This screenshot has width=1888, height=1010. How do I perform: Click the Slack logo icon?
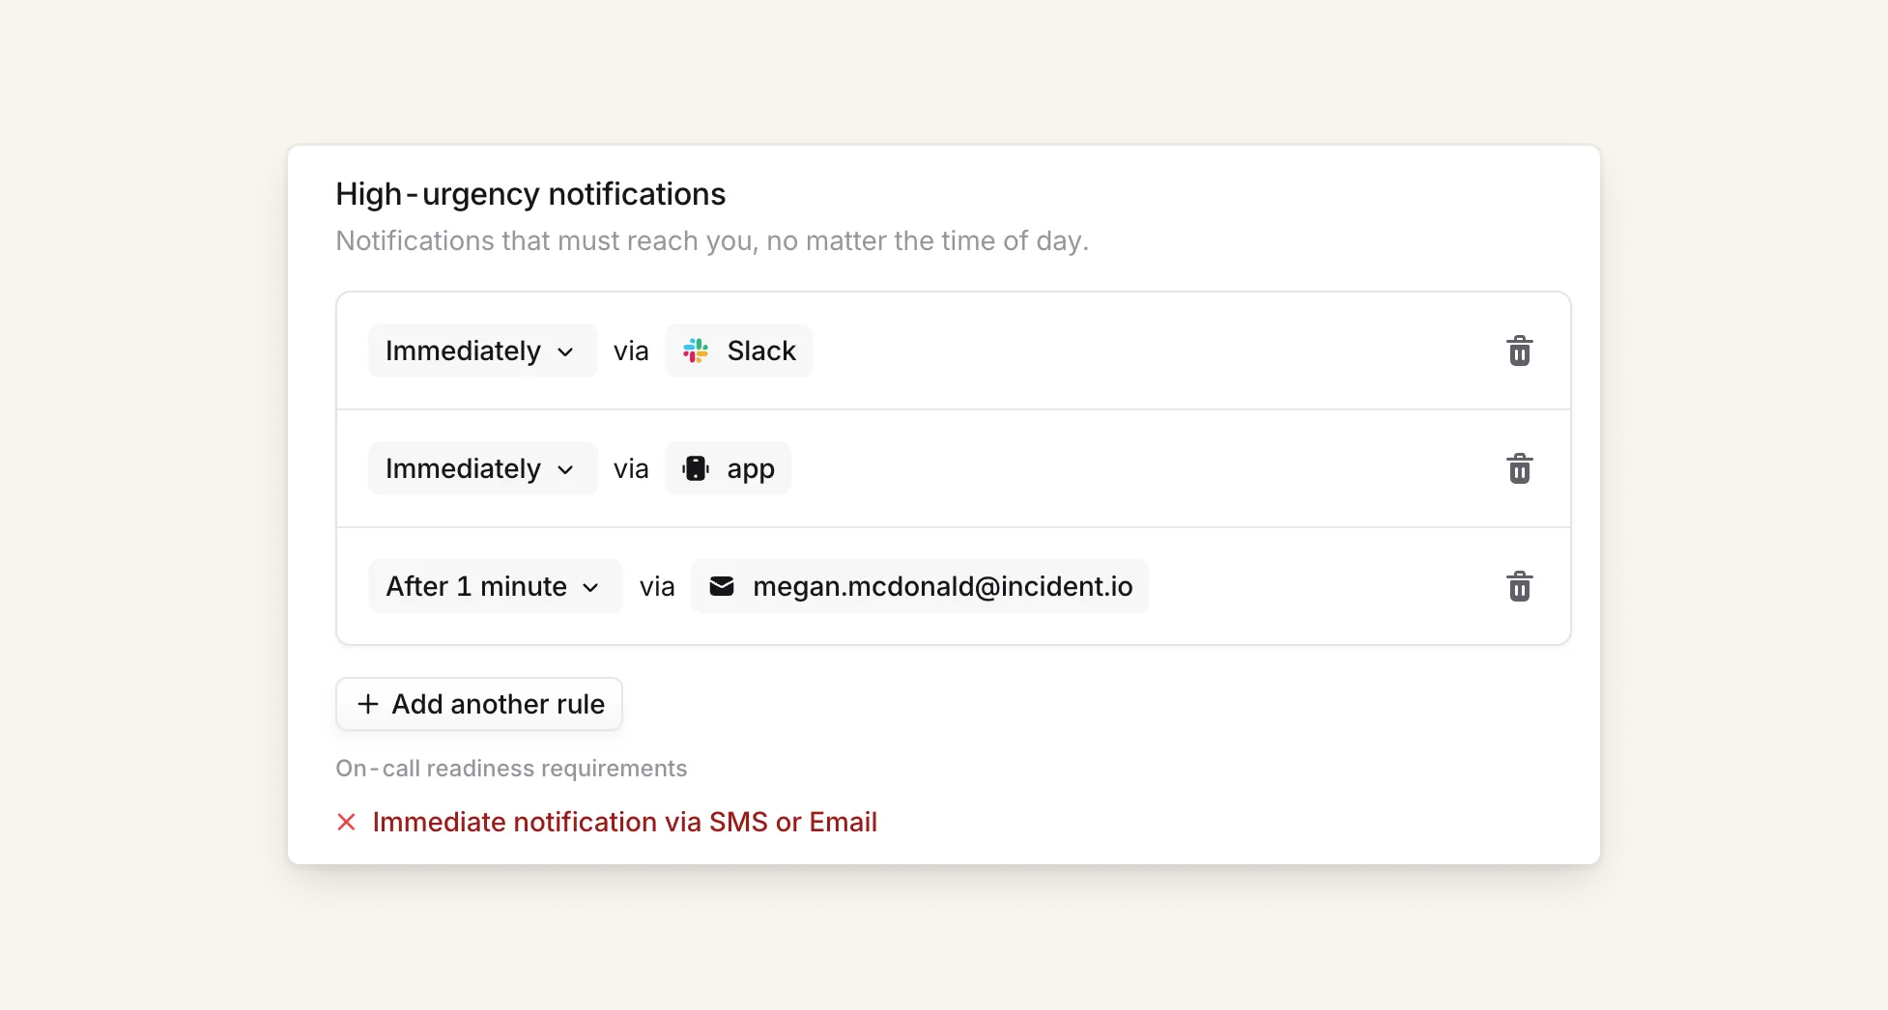(696, 351)
